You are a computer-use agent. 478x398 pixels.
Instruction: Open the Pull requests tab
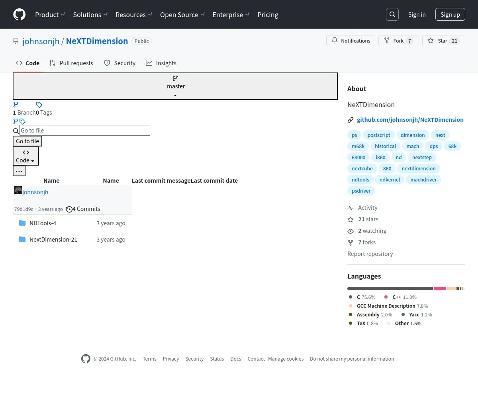(x=71, y=63)
